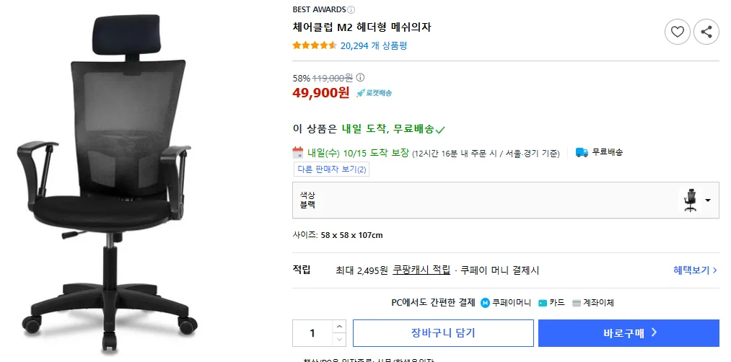Click the quantity input field
The width and height of the screenshot is (731, 362).
coord(312,333)
